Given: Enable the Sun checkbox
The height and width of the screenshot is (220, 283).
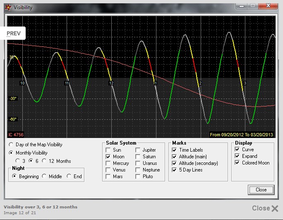Looking at the screenshot, I should click(108, 150).
